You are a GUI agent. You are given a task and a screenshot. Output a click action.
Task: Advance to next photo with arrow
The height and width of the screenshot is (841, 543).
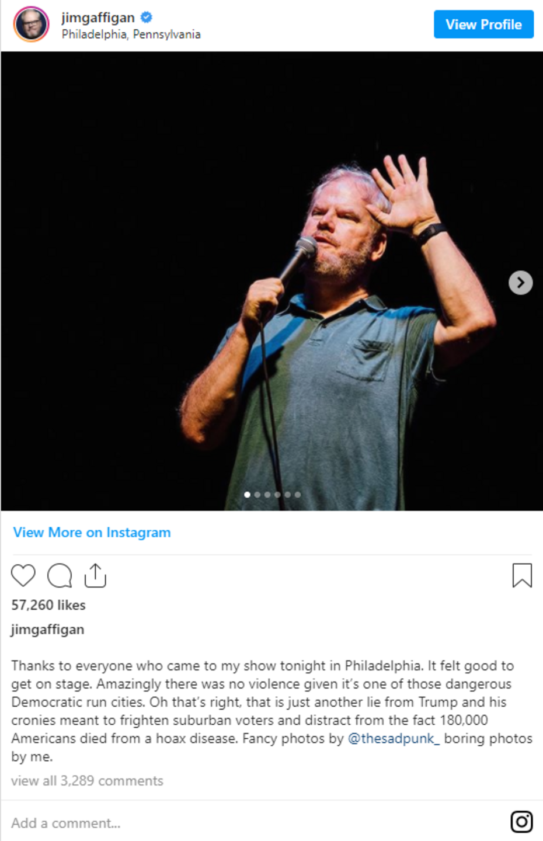[520, 283]
